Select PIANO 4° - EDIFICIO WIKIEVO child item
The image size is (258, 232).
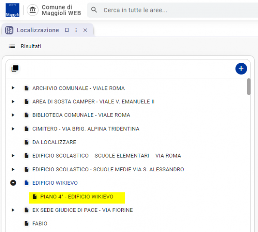tap(77, 197)
